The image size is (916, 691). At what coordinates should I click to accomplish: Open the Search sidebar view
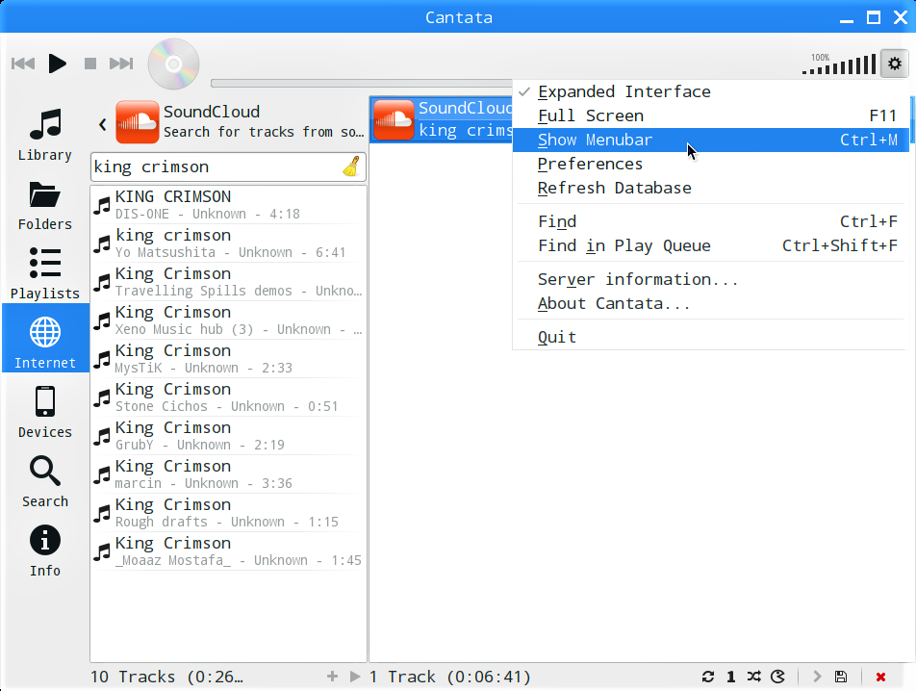pos(45,481)
